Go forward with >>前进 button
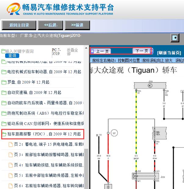184x189 pixels. coord(77,25)
